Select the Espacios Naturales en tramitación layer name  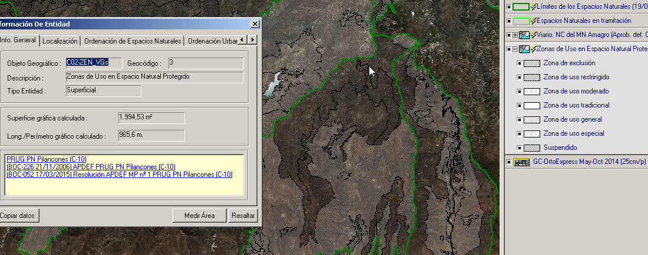pyautogui.click(x=584, y=21)
